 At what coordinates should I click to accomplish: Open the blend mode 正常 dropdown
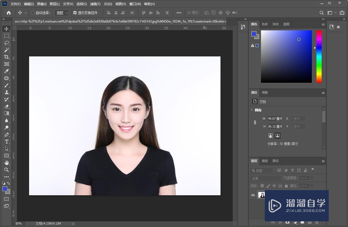(266, 178)
